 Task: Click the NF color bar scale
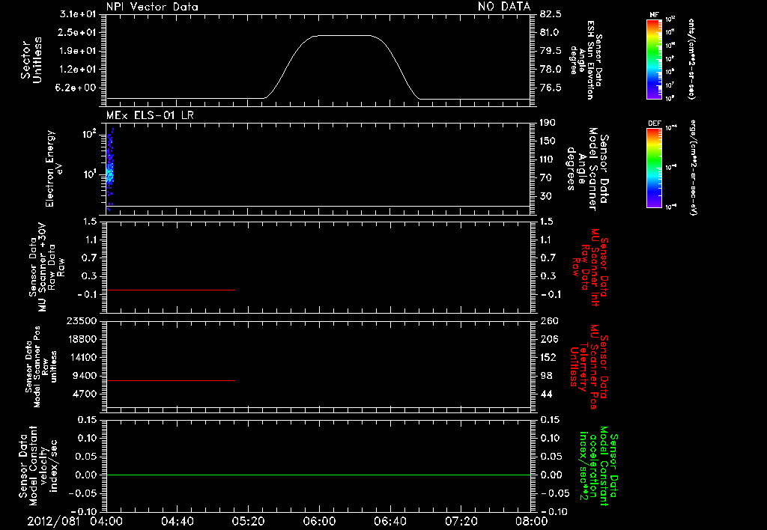[x=655, y=58]
